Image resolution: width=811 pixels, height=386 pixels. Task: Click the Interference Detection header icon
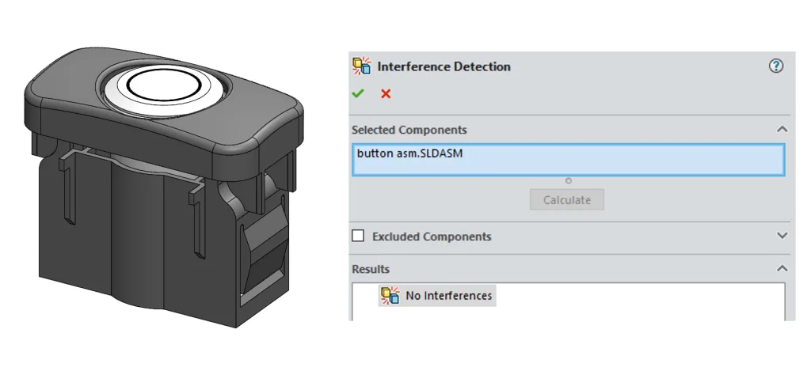click(361, 66)
